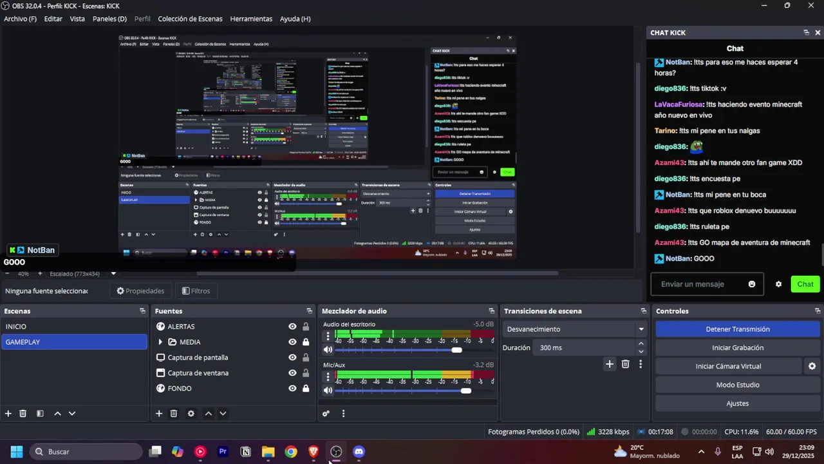The height and width of the screenshot is (464, 824).
Task: Send message with green Chat button
Action: tap(805, 284)
